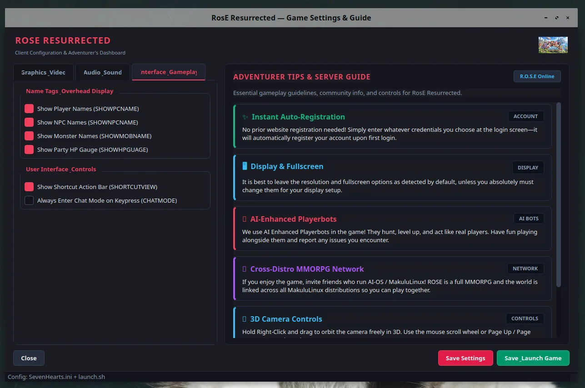The image size is (585, 388).
Task: Click the Cross-Distro MMORPG Network heading
Action: (307, 269)
